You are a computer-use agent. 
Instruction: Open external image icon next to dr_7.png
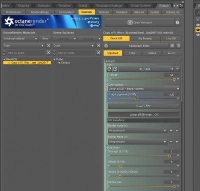[x=115, y=69]
